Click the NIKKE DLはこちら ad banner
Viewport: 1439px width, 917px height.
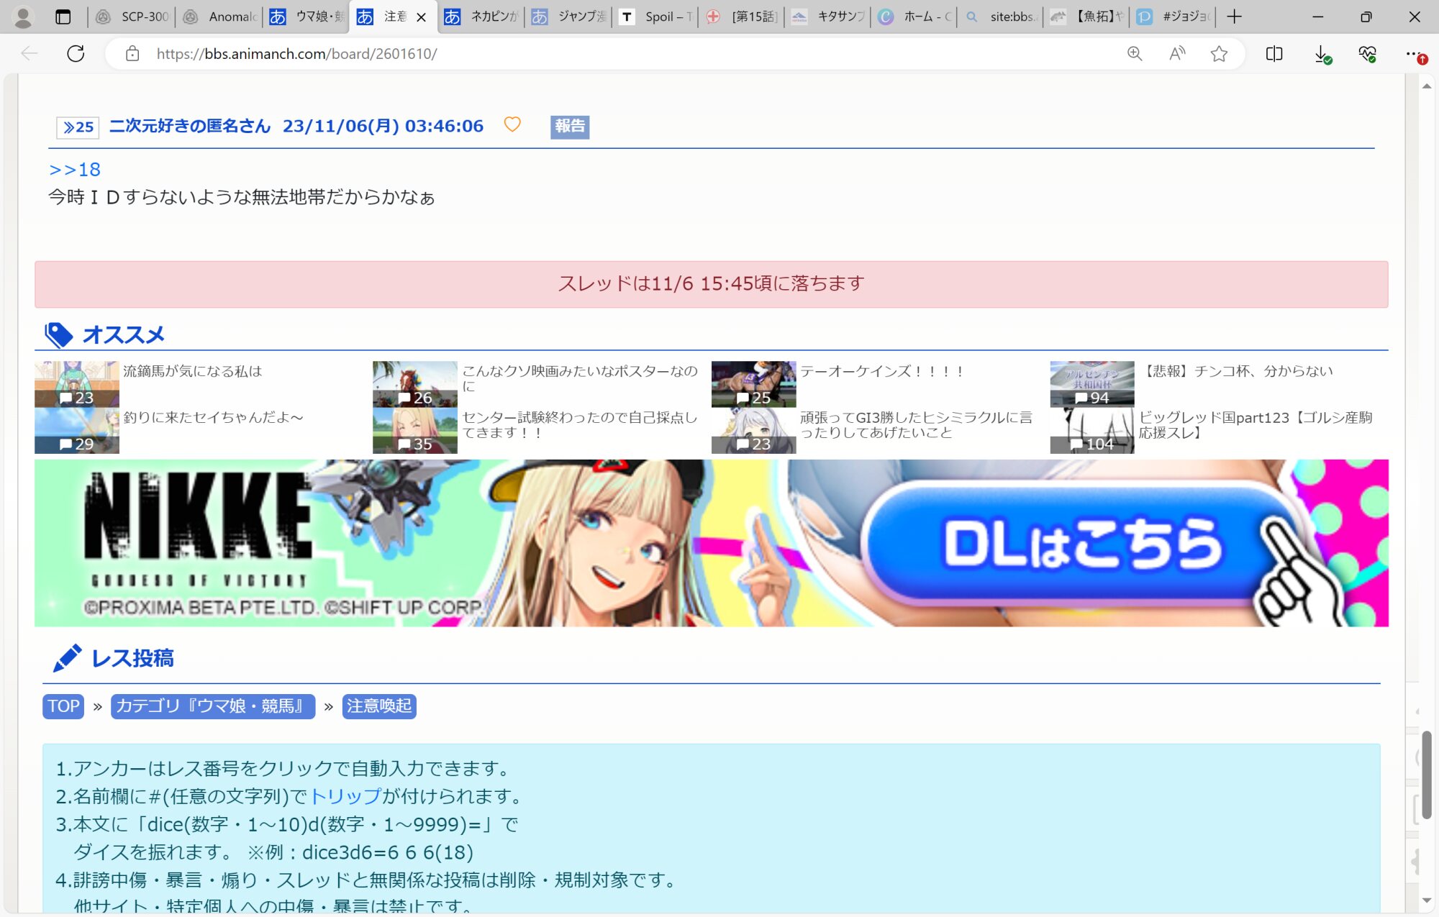click(x=712, y=543)
